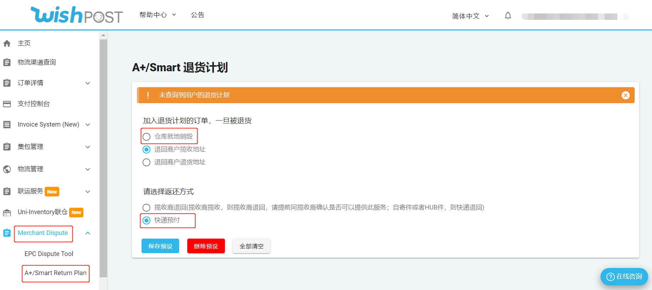Screen dimensions: 652x290
Task: Click the red 删除预设 button
Action: click(x=206, y=246)
